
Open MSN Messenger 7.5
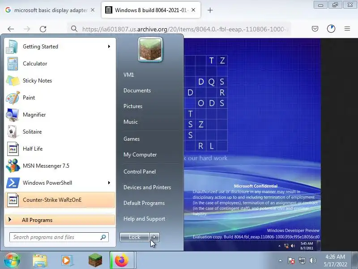(x=60, y=166)
